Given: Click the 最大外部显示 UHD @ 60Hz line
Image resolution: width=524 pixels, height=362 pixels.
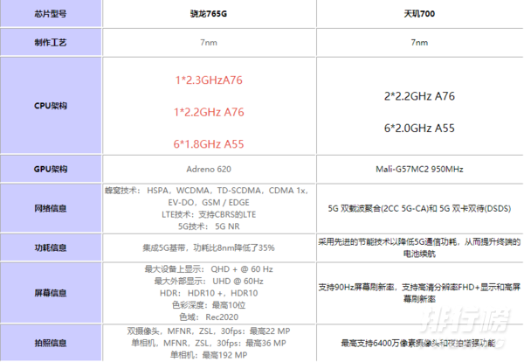Looking at the screenshot, I should (x=209, y=282).
